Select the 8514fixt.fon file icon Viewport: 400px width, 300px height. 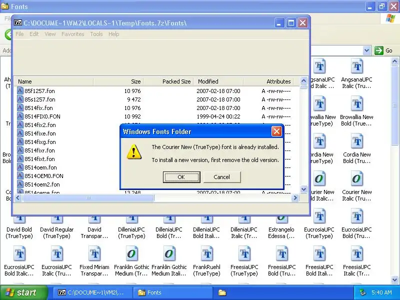tap(20, 158)
